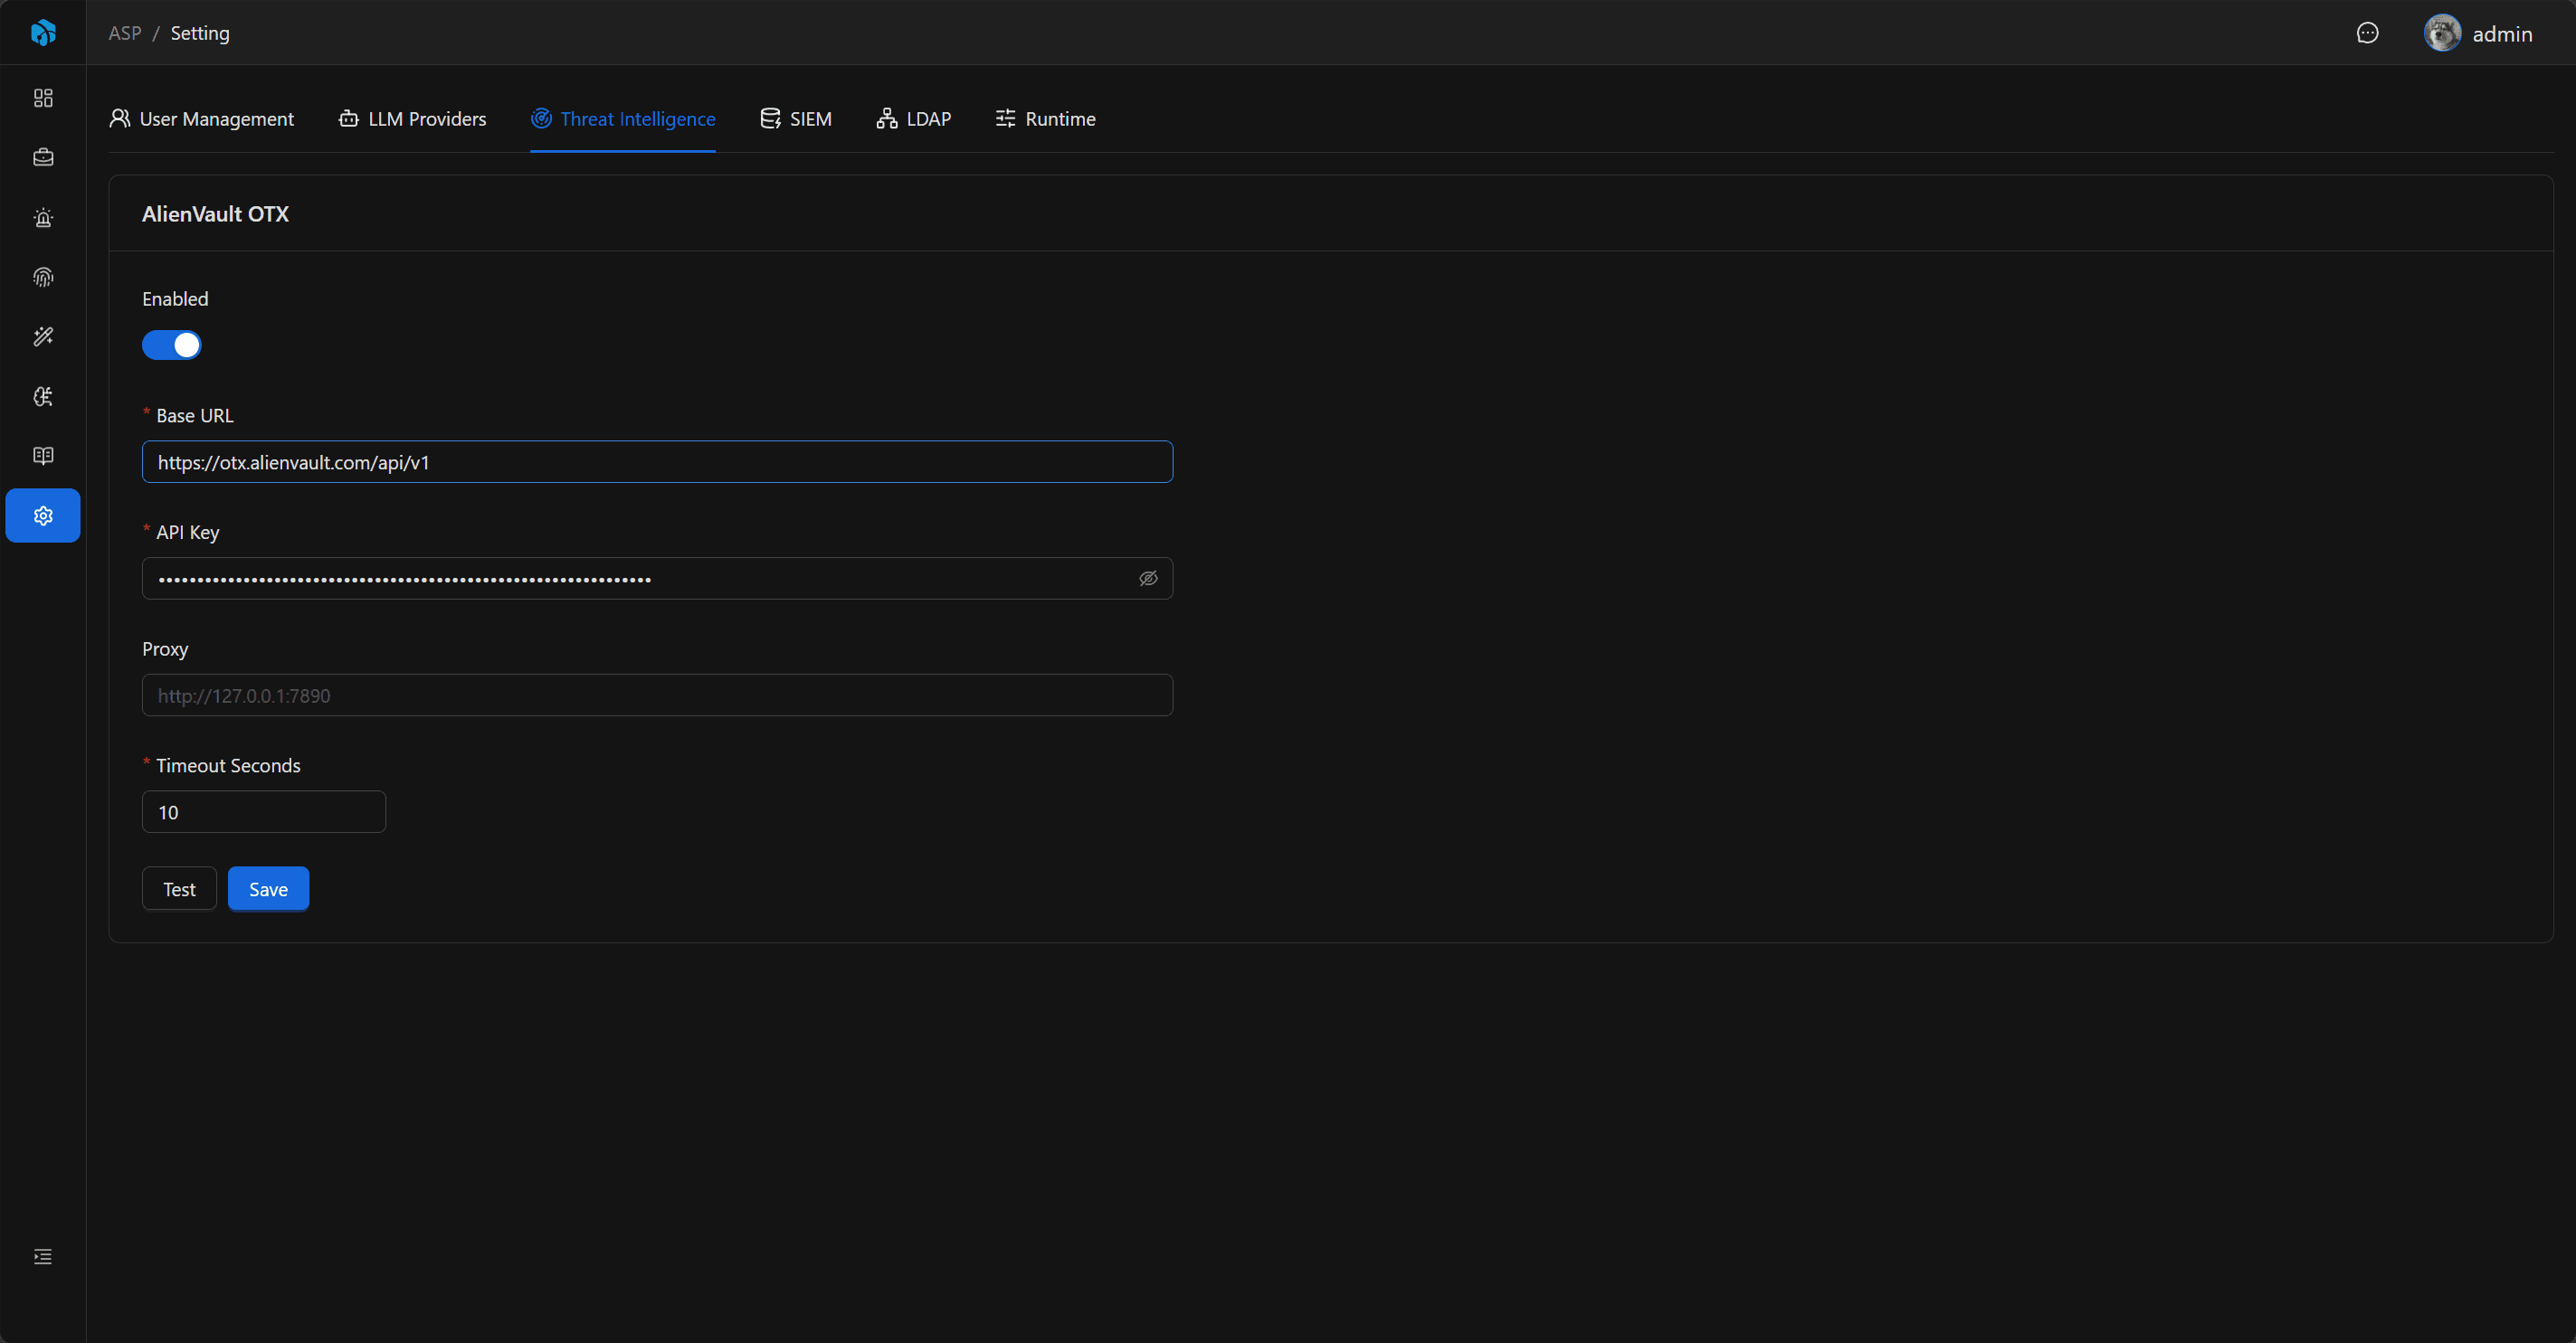This screenshot has width=2576, height=1343.
Task: Open the admin user menu
Action: (x=2478, y=33)
